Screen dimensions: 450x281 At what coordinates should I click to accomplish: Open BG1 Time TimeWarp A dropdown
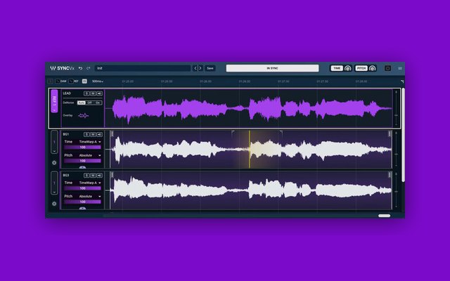click(90, 142)
